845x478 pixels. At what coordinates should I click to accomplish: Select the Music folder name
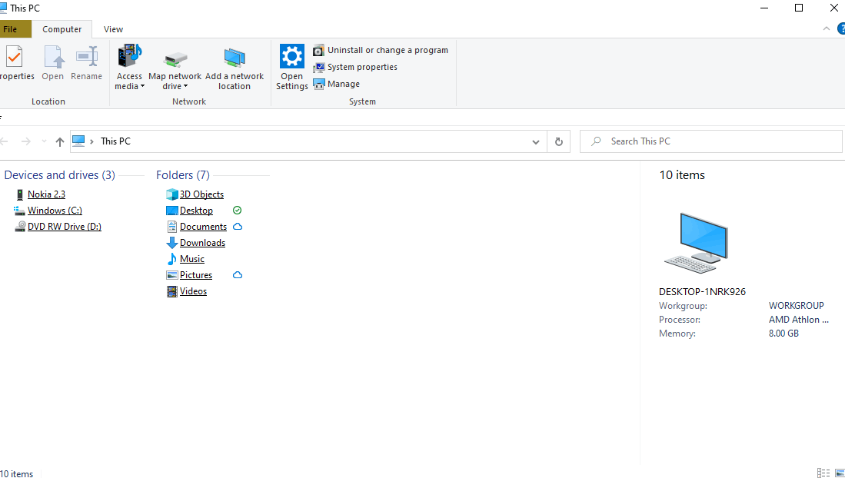pyautogui.click(x=192, y=259)
